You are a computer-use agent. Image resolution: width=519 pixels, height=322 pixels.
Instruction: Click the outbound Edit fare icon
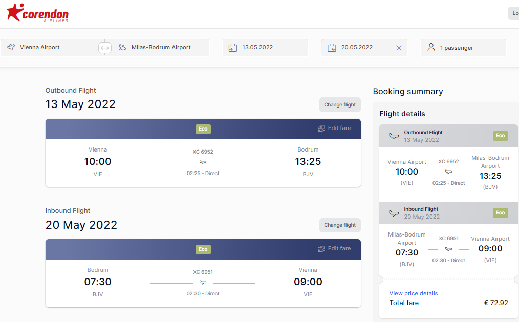pyautogui.click(x=321, y=128)
